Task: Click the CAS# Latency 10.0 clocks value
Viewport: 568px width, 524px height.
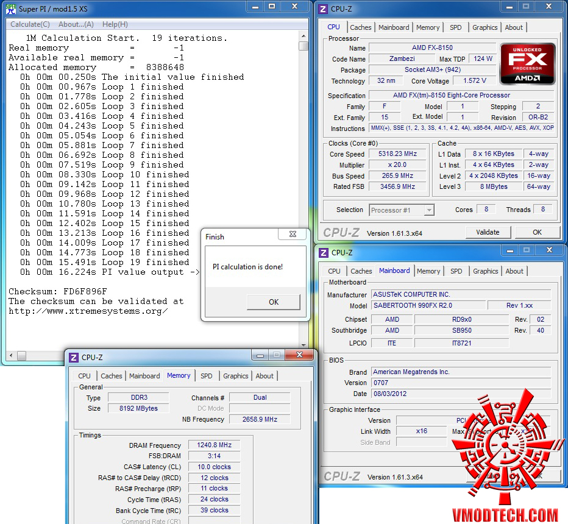Action: point(214,467)
